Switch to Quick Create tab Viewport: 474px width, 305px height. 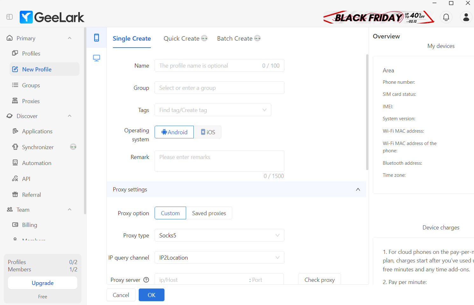tap(181, 38)
